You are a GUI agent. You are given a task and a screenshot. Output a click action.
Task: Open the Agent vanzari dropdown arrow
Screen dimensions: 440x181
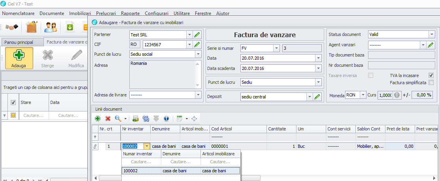tap(423, 44)
